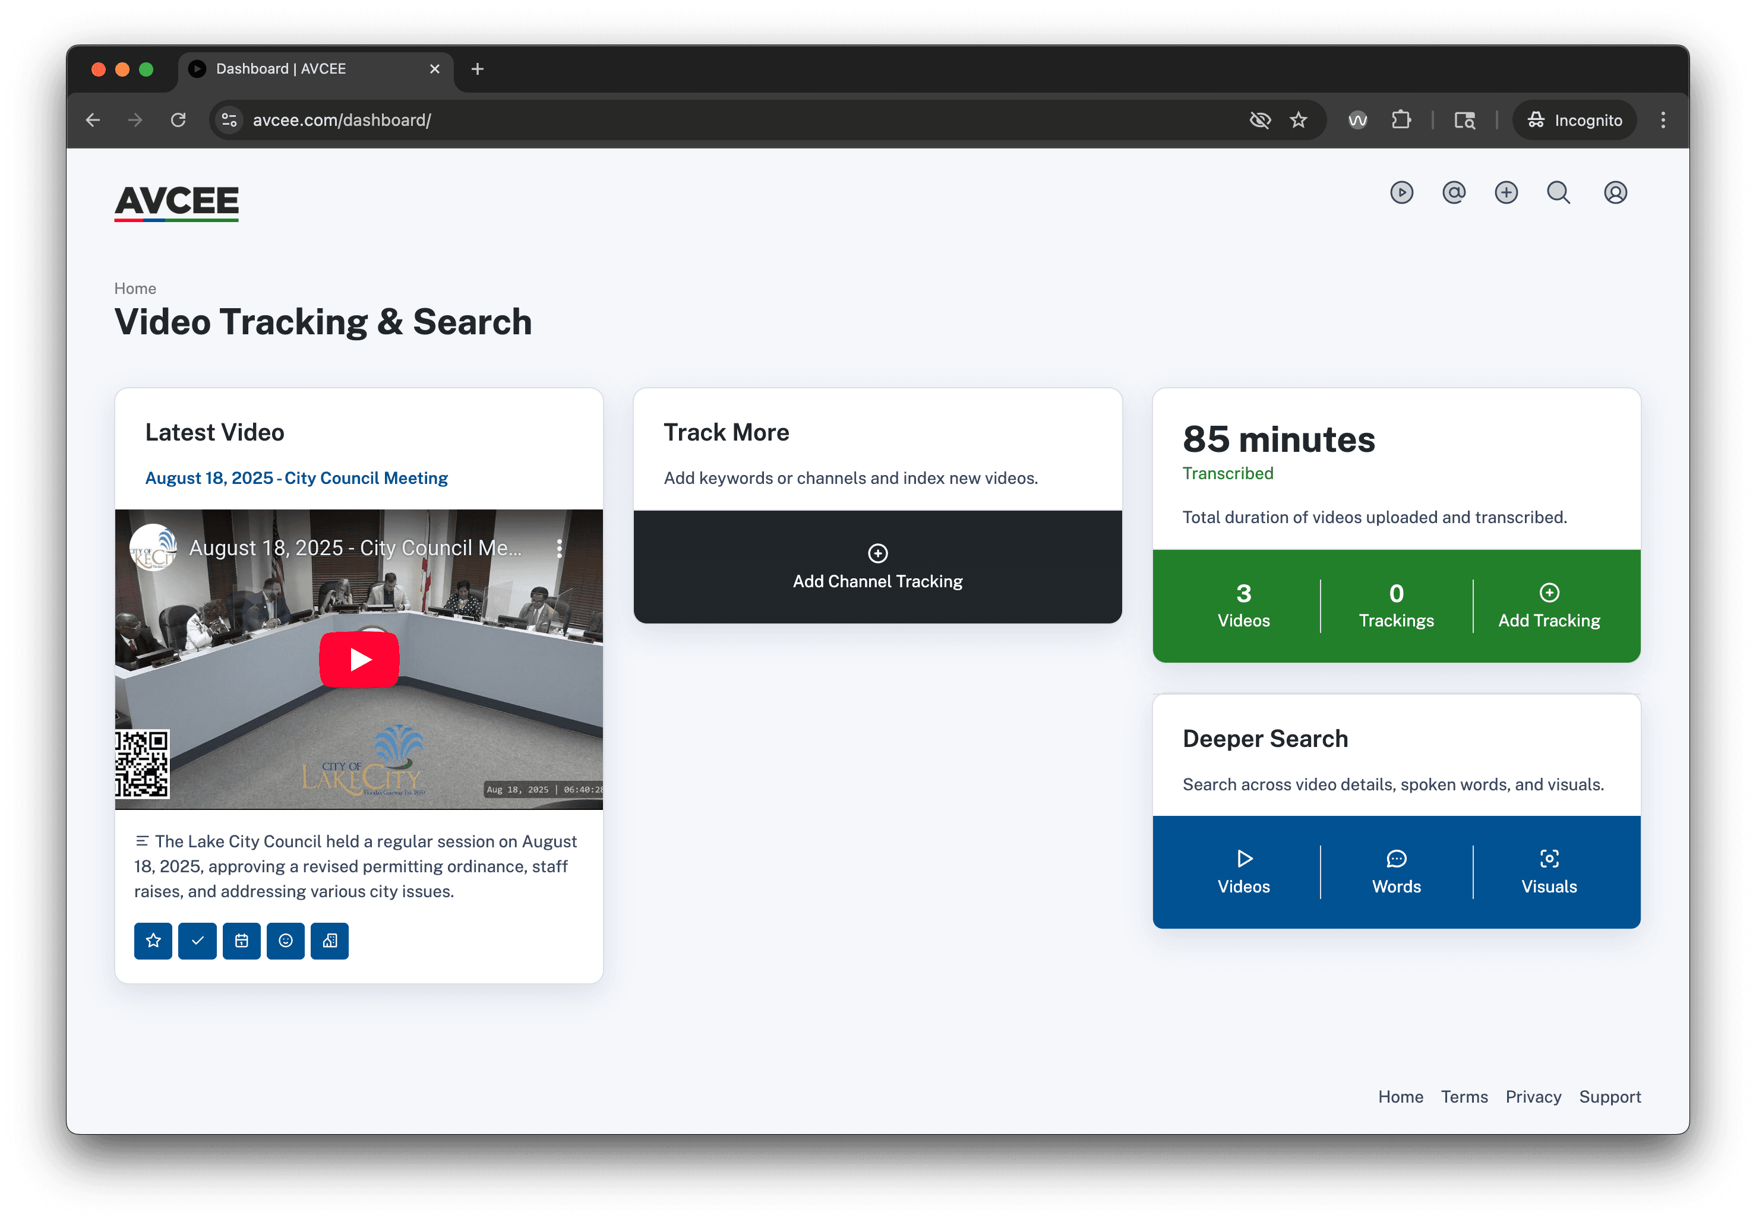This screenshot has width=1756, height=1222.
Task: Play the City Council Meeting YouTube video
Action: point(359,659)
